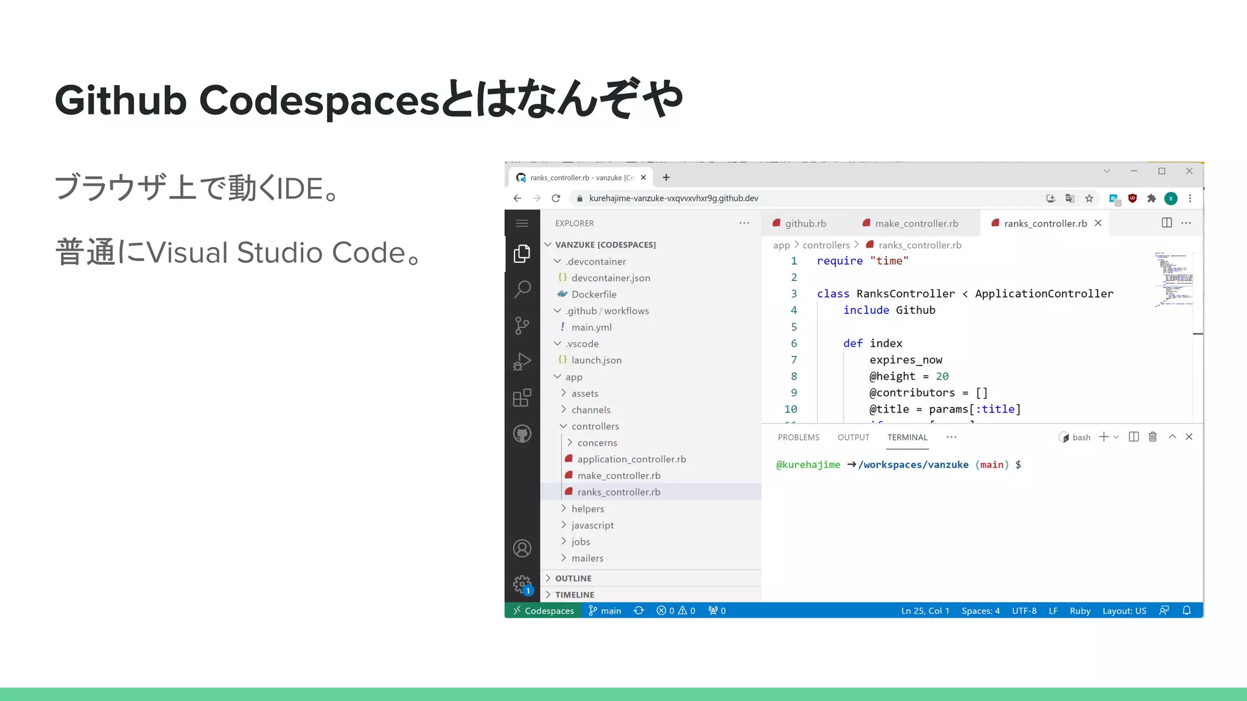This screenshot has width=1247, height=701.
Task: Open the browser tab search chevron
Action: click(x=1107, y=171)
